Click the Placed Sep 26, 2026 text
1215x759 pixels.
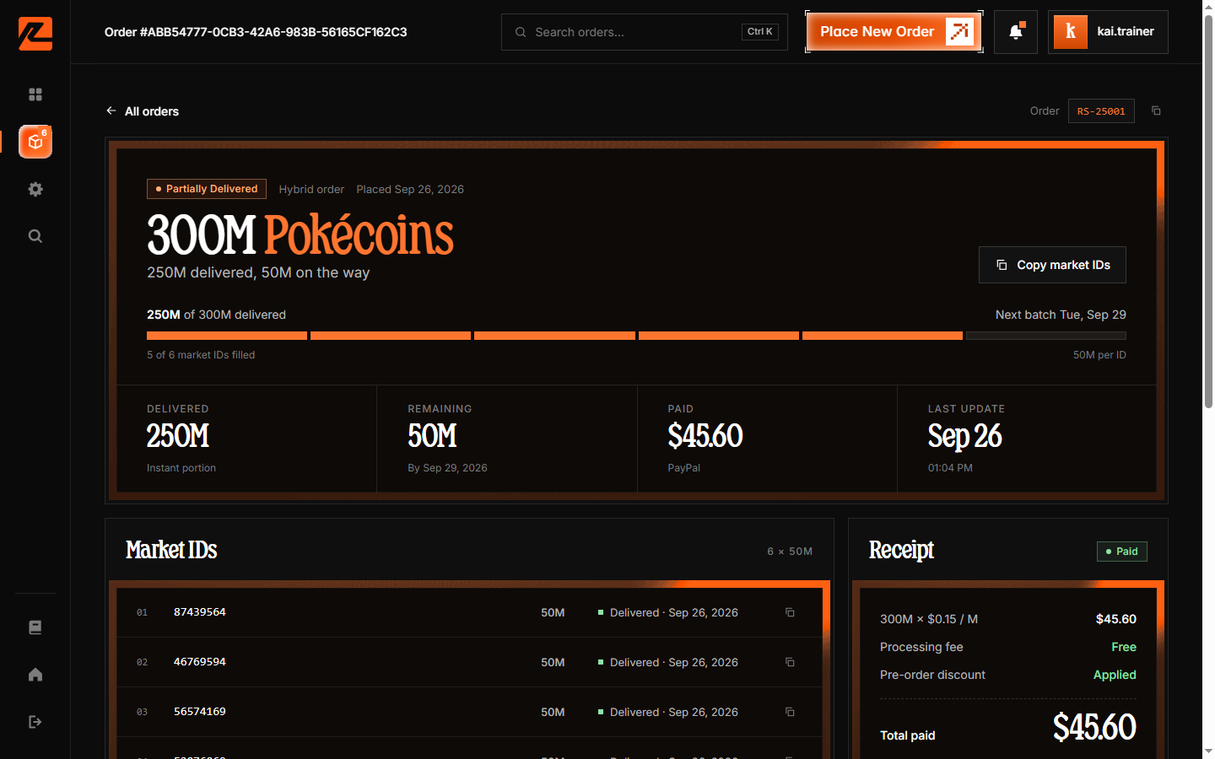click(410, 189)
